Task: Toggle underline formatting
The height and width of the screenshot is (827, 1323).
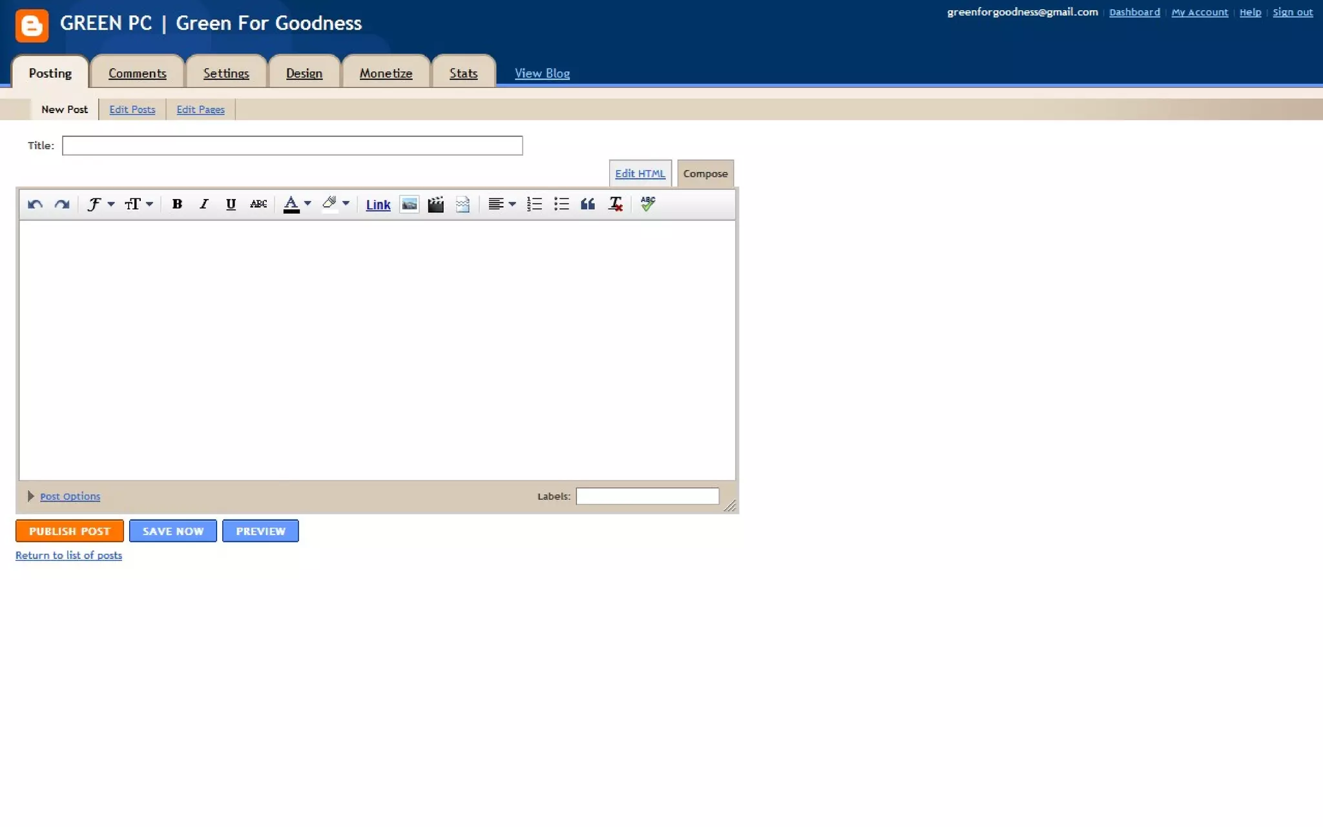Action: (231, 204)
